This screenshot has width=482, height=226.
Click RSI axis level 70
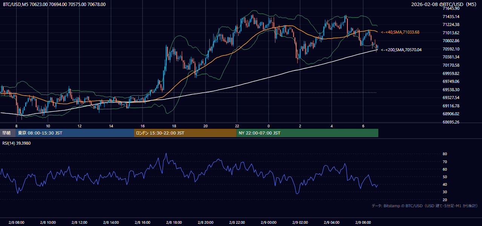coord(445,162)
